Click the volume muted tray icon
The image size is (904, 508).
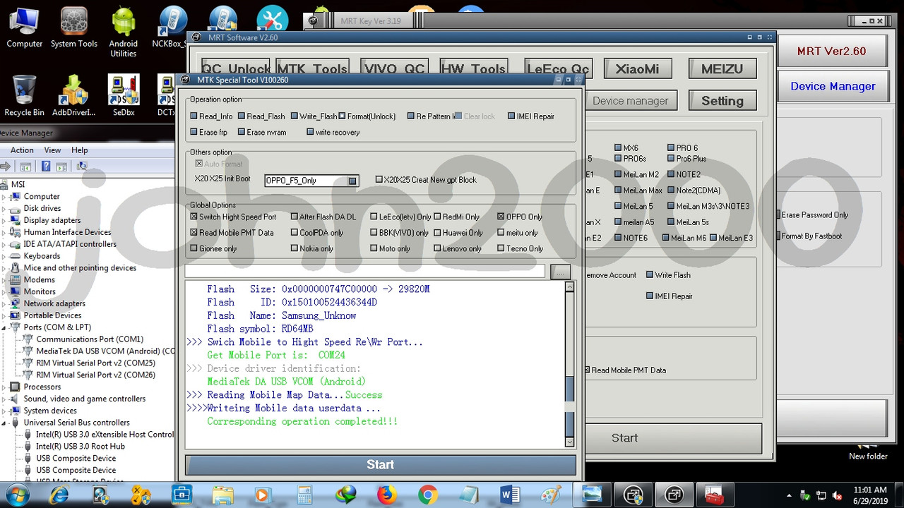pos(837,495)
